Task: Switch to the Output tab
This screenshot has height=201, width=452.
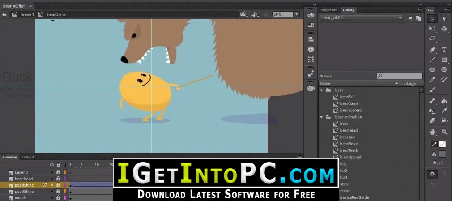Action: (28, 157)
